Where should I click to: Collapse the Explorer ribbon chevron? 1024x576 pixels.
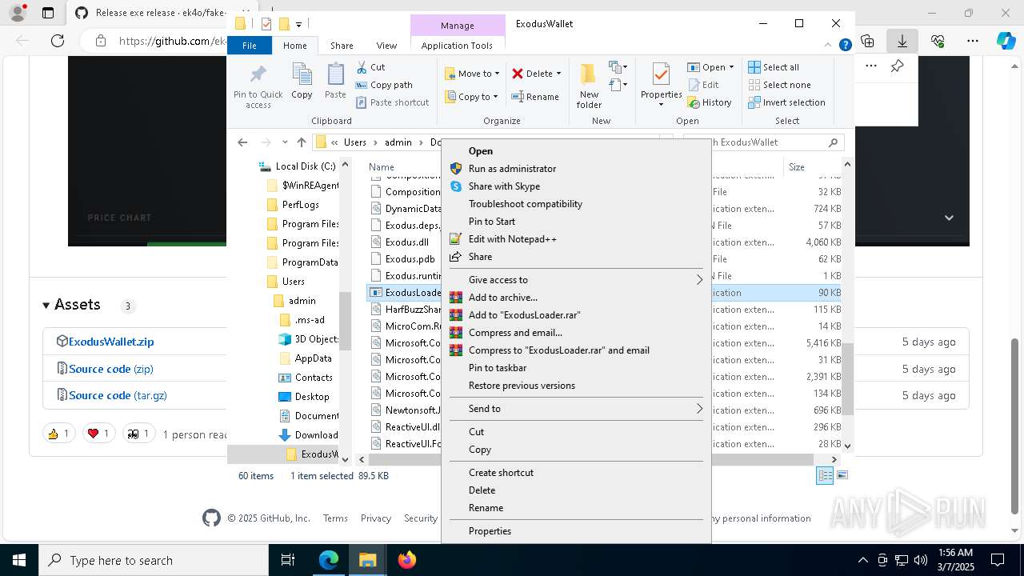point(830,46)
